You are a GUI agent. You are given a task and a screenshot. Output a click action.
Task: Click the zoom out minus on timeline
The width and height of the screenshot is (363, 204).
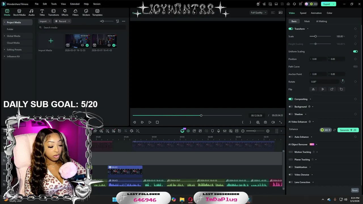click(243, 131)
